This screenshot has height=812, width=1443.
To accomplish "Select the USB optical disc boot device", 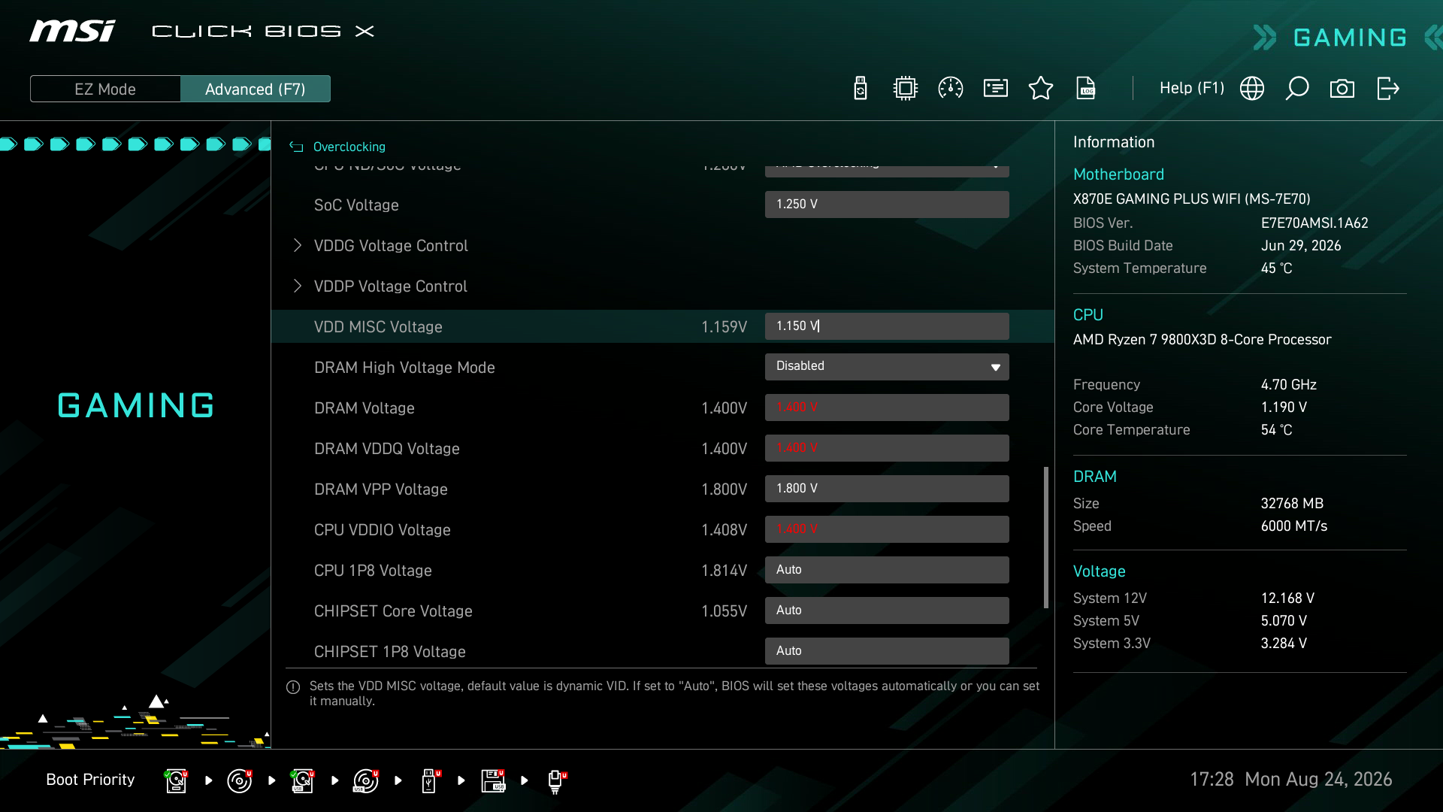I will pos(366,780).
